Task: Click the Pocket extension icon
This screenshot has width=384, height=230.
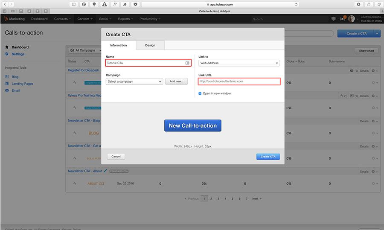Action: (x=135, y=4)
